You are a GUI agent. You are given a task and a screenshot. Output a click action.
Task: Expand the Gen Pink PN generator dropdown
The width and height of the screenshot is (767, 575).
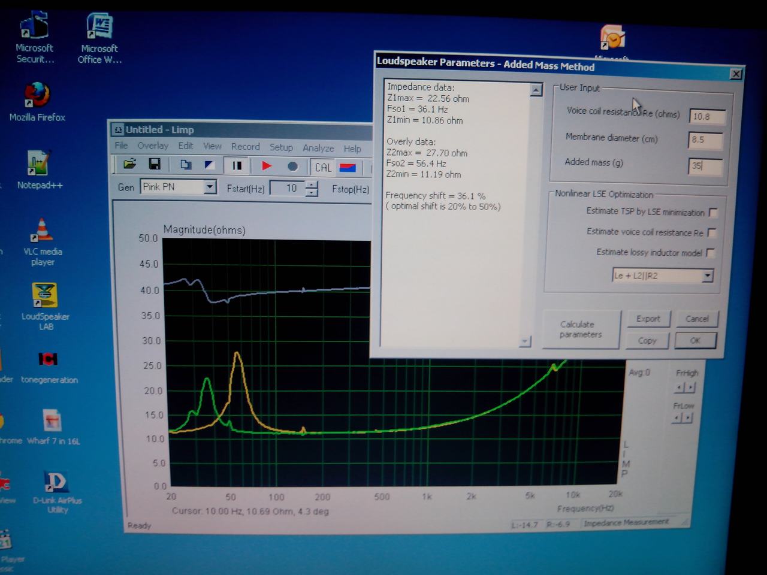point(210,187)
